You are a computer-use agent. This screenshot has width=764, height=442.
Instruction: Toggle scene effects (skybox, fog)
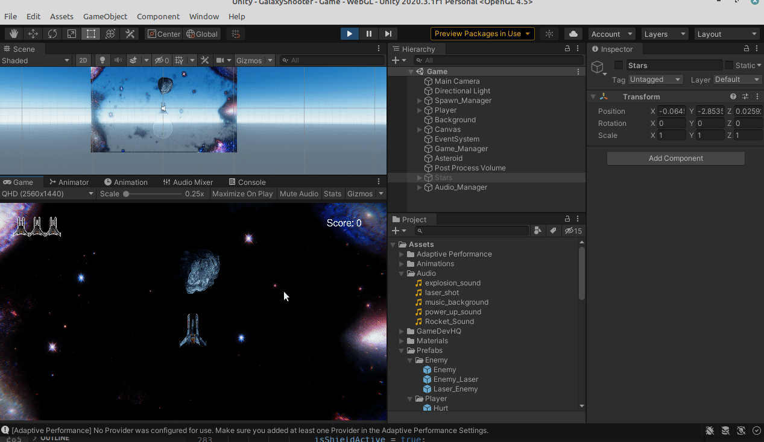(133, 60)
